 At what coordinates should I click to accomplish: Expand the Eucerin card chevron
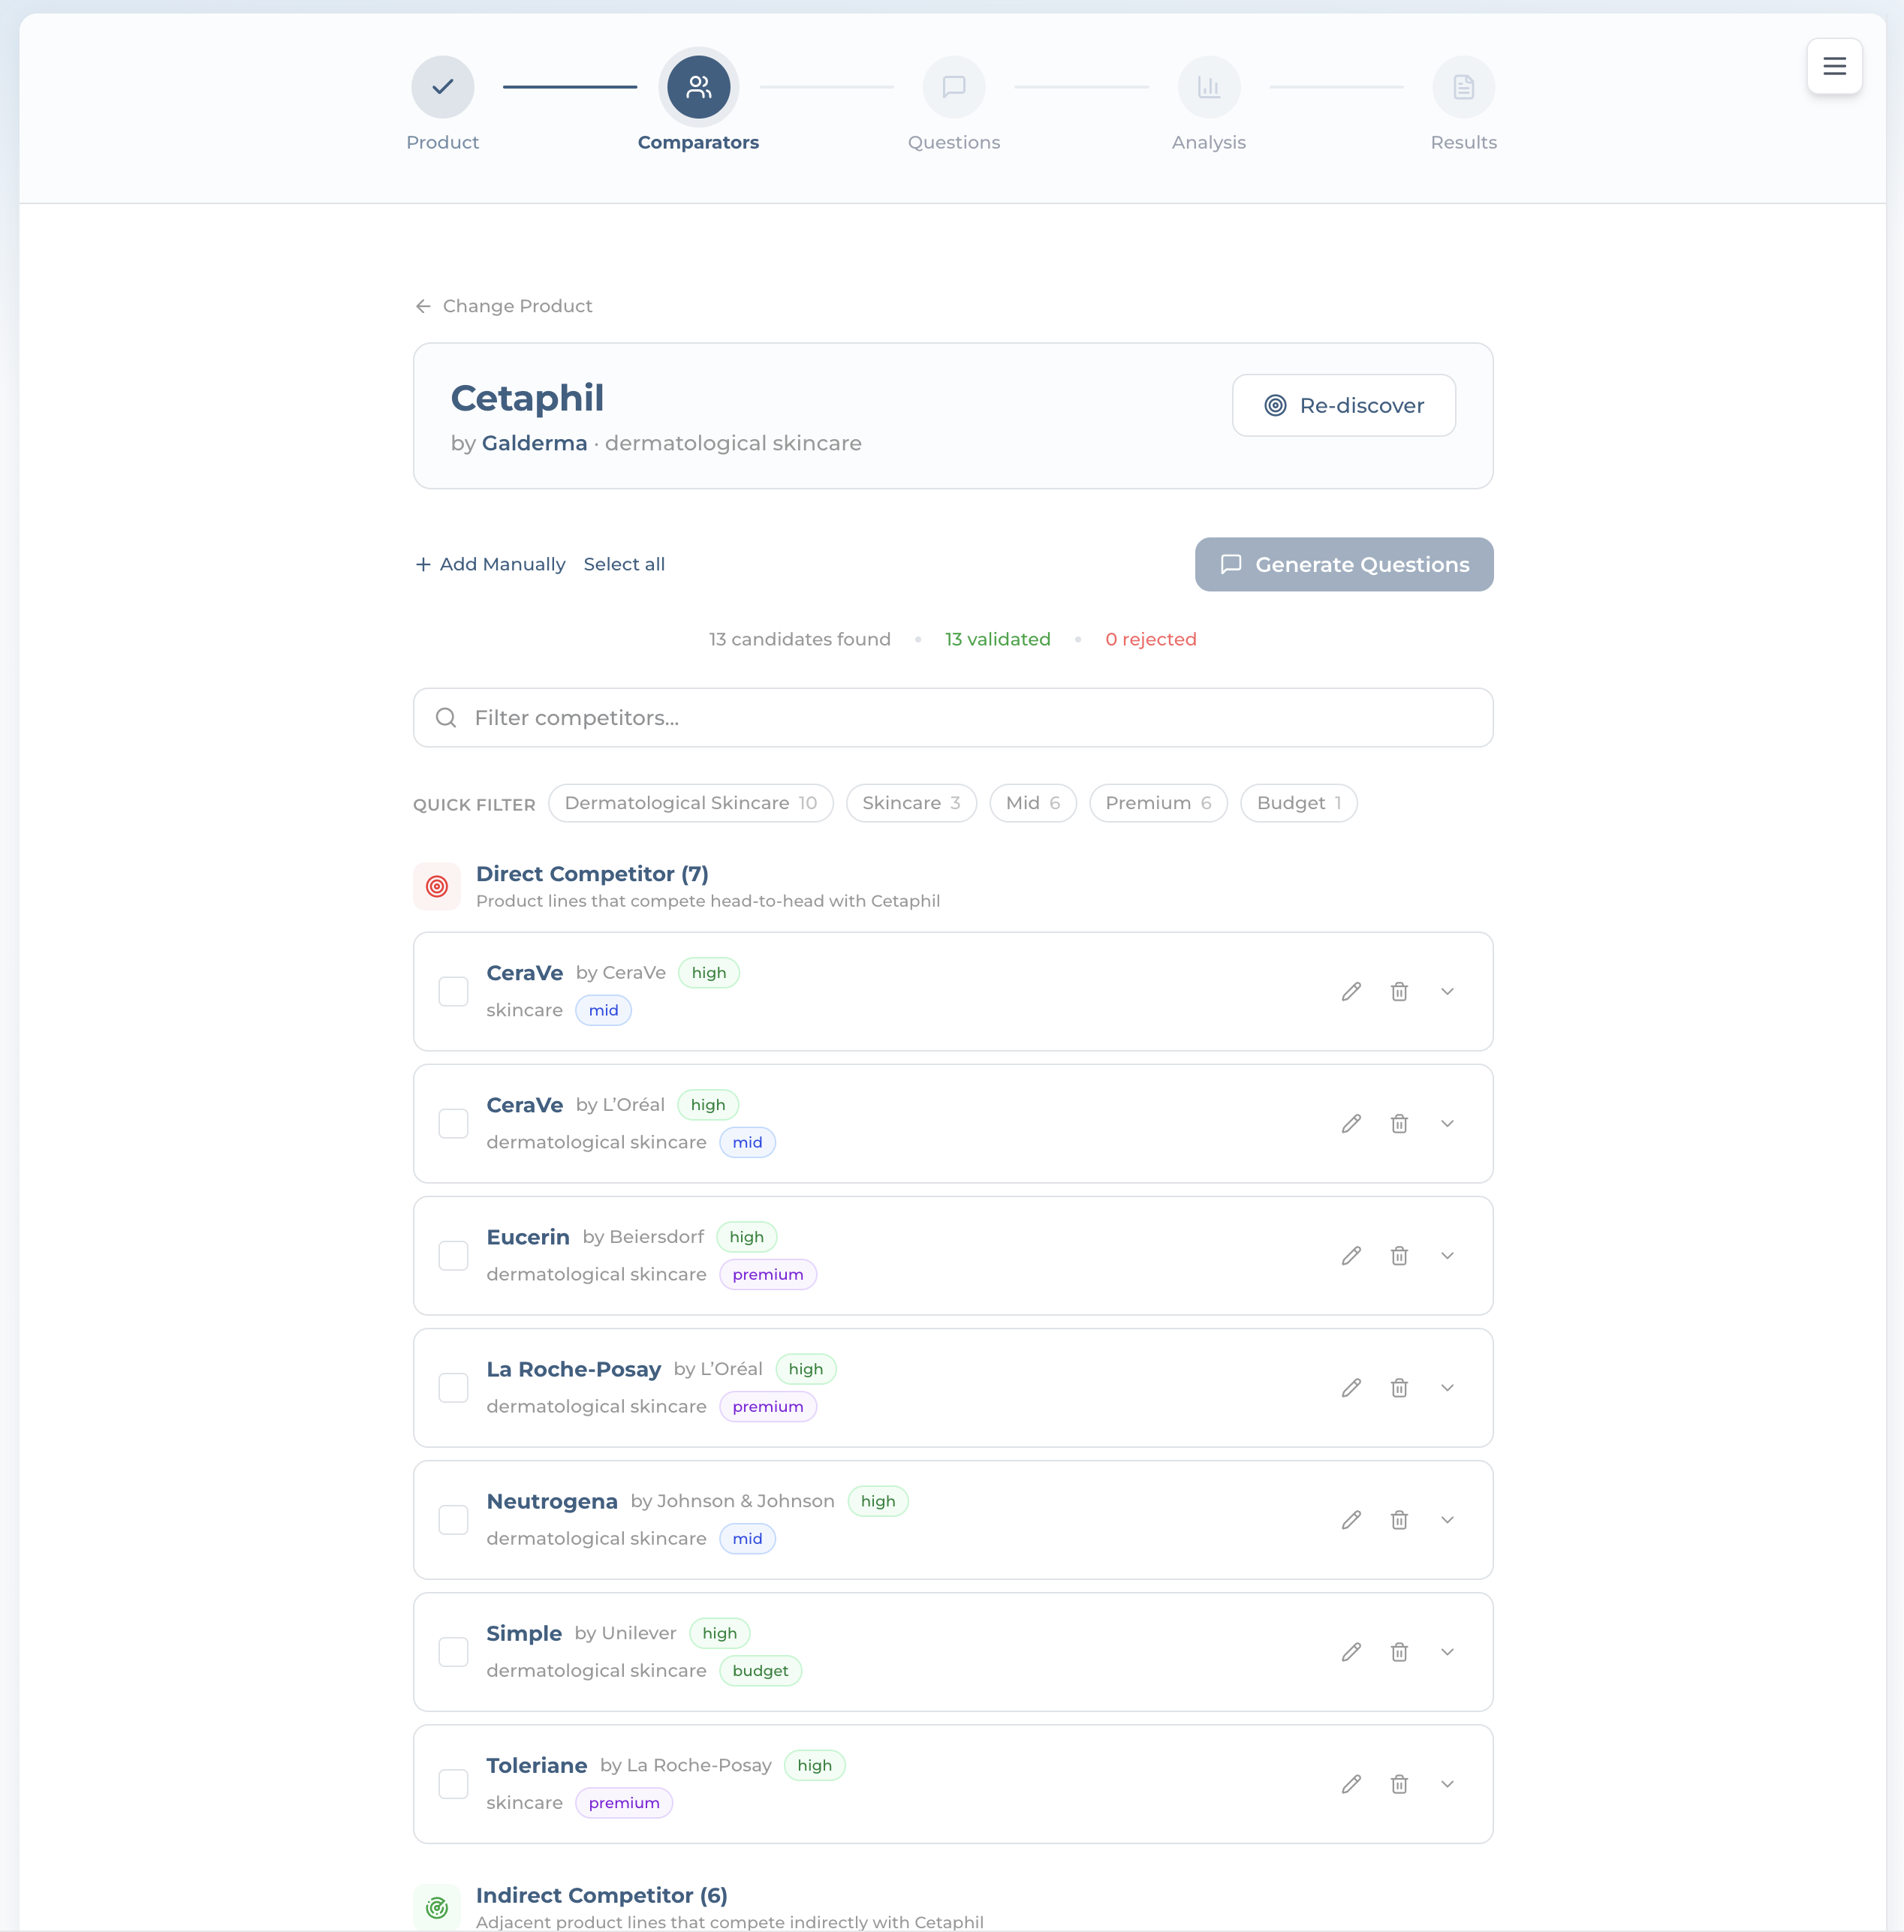(x=1447, y=1256)
